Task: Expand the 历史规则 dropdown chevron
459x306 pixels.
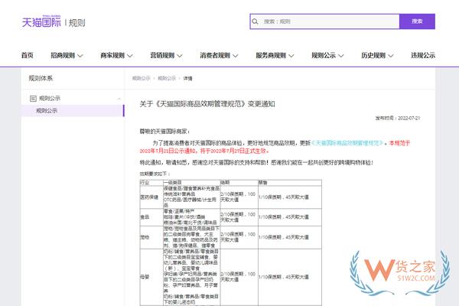Action: (x=390, y=56)
